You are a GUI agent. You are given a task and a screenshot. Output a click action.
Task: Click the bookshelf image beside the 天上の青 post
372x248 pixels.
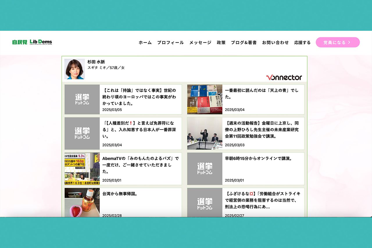pyautogui.click(x=205, y=99)
